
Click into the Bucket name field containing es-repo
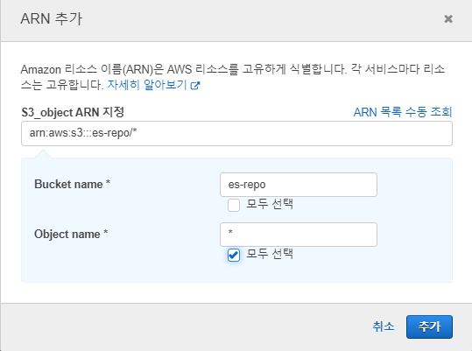[x=299, y=185]
